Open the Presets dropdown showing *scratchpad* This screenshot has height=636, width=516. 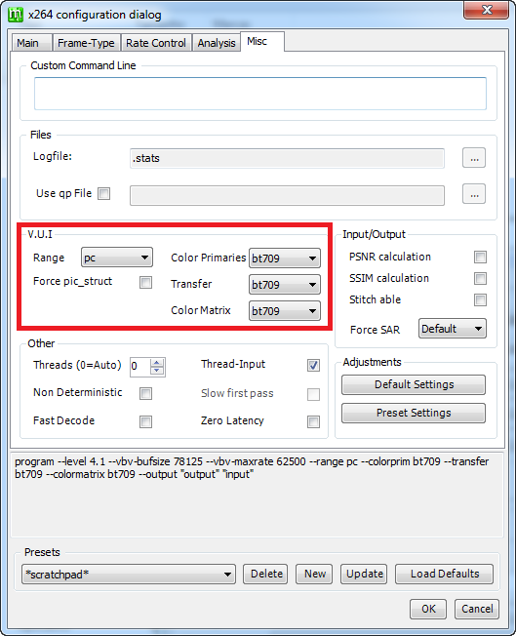[129, 574]
